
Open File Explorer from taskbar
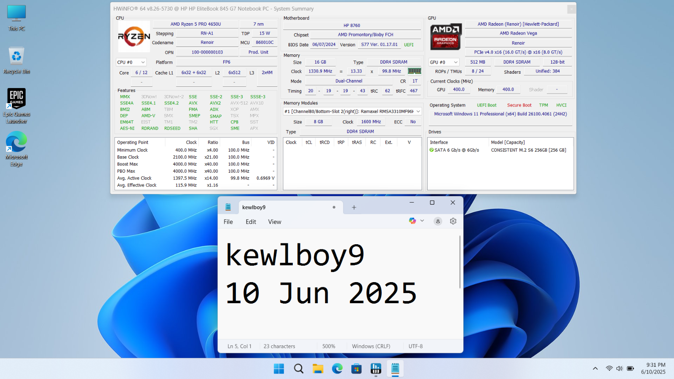(x=318, y=369)
